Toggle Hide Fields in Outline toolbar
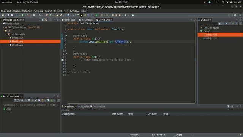 coord(226,24)
